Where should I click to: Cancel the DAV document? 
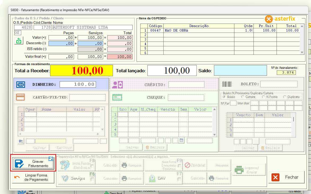pos(195,178)
